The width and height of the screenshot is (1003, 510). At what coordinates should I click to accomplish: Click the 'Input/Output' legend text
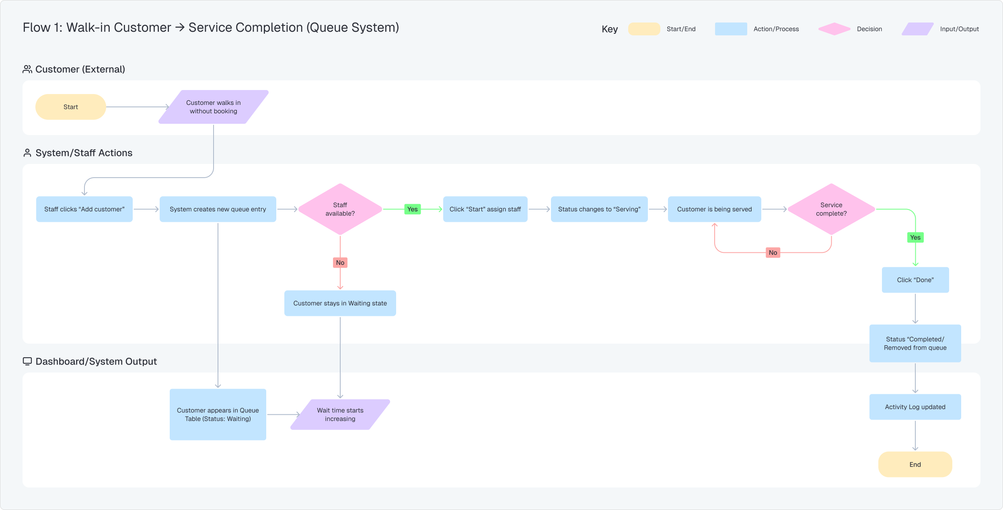point(960,29)
